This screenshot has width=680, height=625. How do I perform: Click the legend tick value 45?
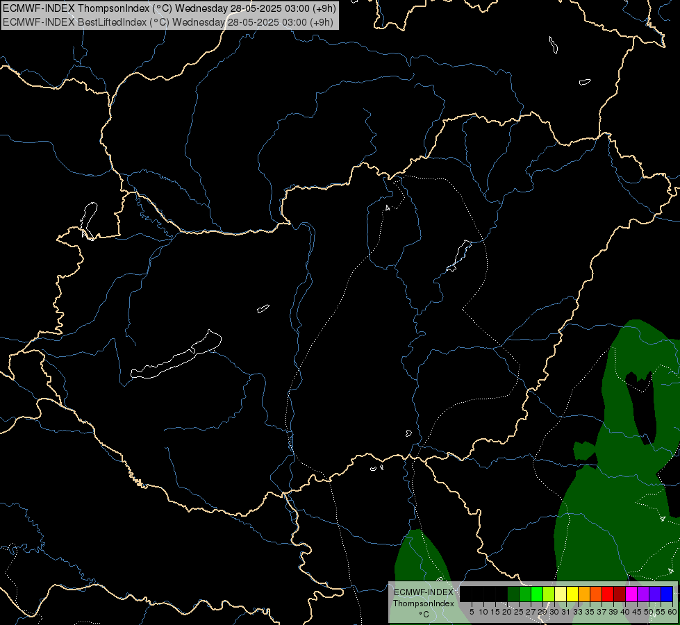click(638, 612)
